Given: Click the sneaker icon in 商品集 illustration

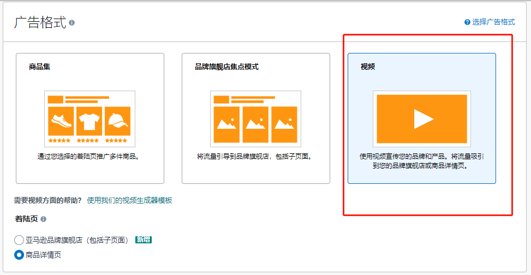Looking at the screenshot, I should (61, 120).
